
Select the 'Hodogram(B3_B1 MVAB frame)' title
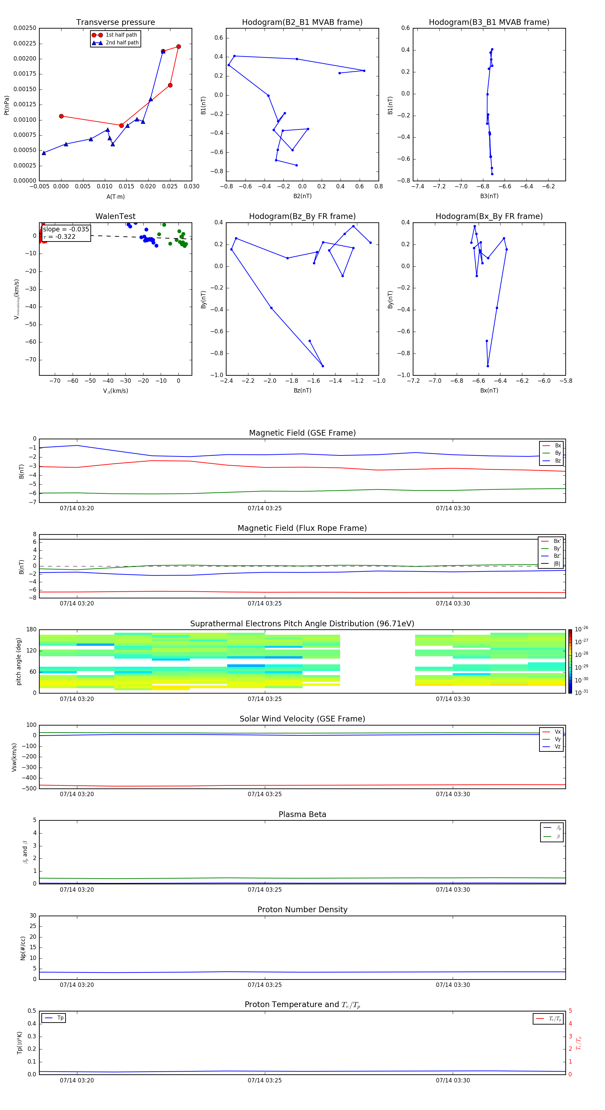[x=489, y=23]
